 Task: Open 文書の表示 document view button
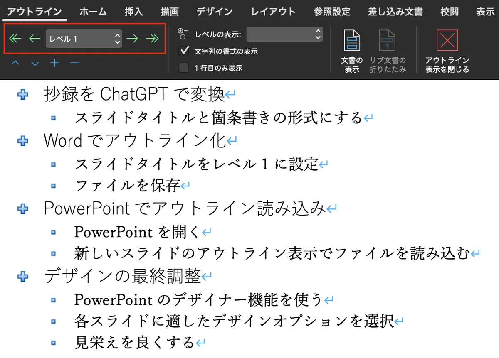352,52
